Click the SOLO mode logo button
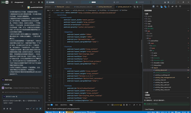The image size is (191, 113). pos(5,2)
